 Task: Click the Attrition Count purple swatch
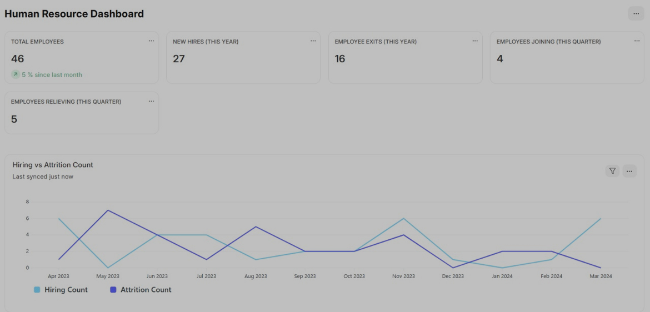coord(113,290)
